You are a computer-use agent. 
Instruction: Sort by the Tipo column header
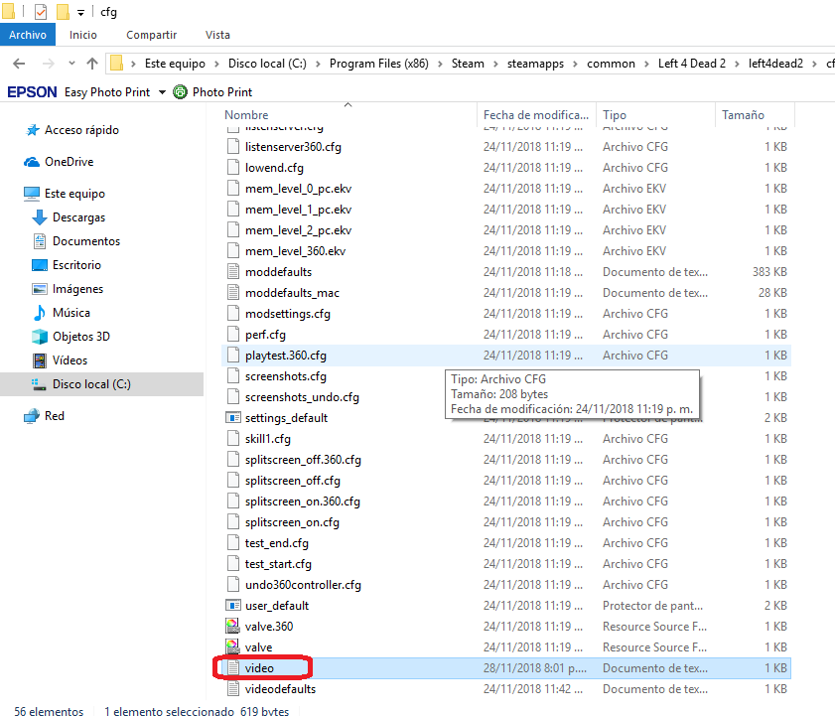(x=615, y=115)
